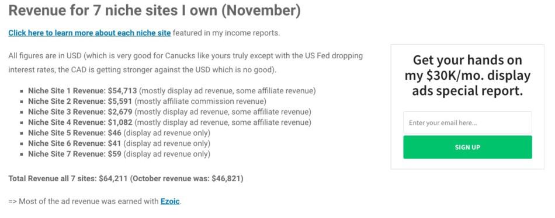Click the $54,713 revenue figure
555x218 pixels.
click(122, 91)
